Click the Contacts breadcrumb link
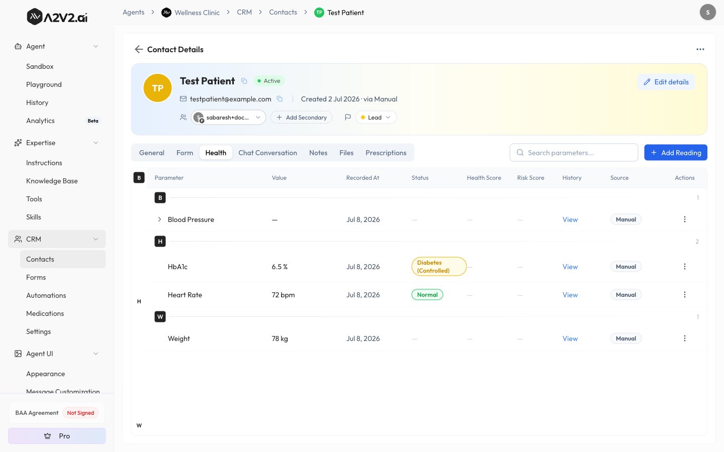The image size is (724, 452). 283,12
